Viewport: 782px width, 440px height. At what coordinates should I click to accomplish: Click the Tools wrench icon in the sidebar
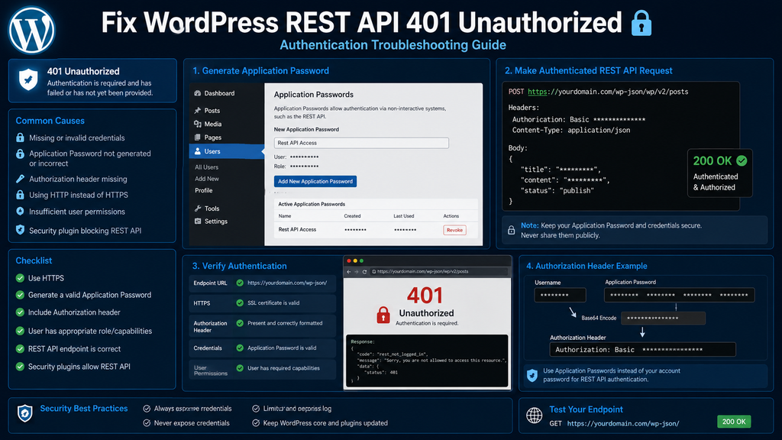[x=198, y=209]
